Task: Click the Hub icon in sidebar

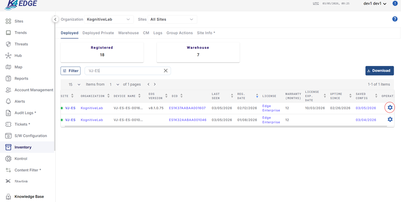Action: tap(8, 56)
